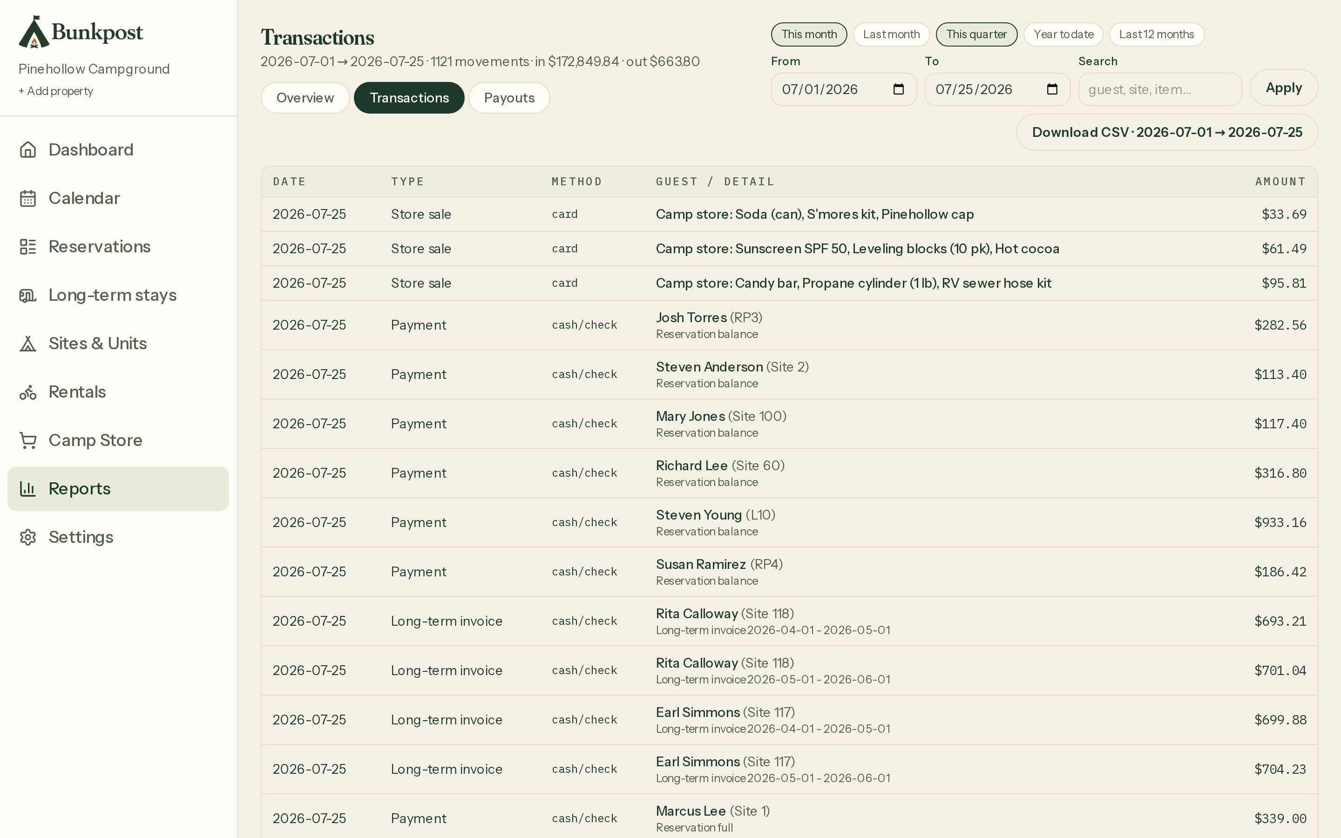Open the Camp store Sunscreen SPF 50 sale
The image size is (1341, 838).
[x=857, y=249]
